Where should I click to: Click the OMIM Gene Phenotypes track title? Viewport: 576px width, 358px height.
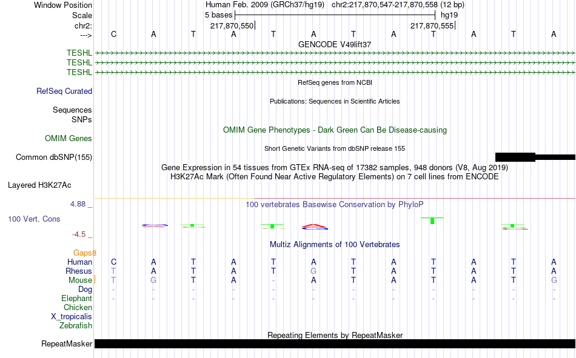(x=335, y=130)
